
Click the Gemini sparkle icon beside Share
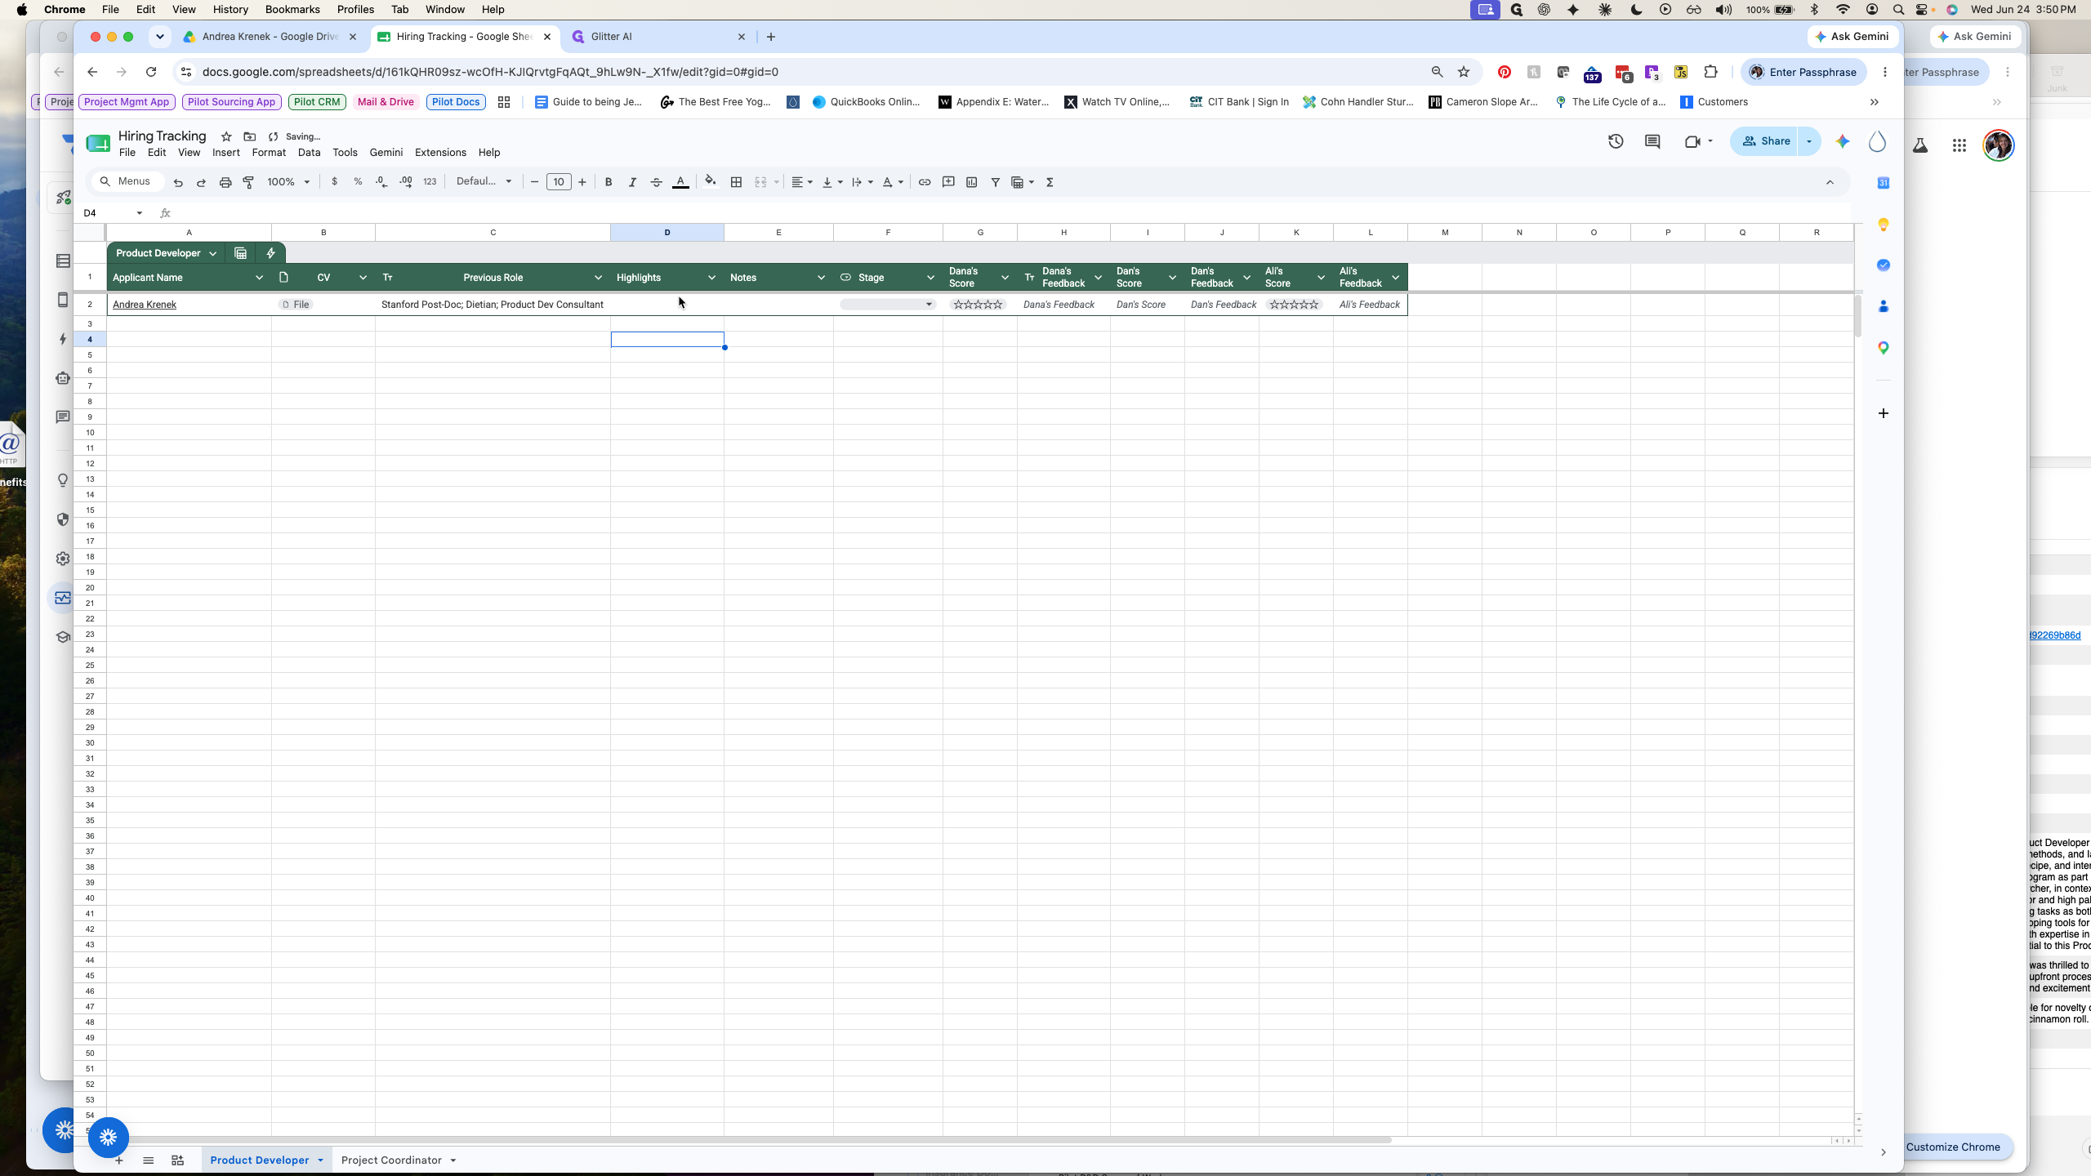tap(1843, 141)
